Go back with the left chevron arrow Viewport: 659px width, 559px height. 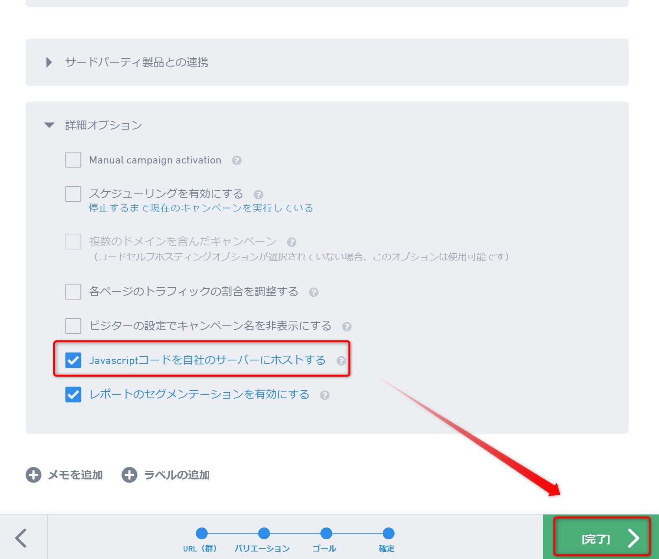point(21,538)
